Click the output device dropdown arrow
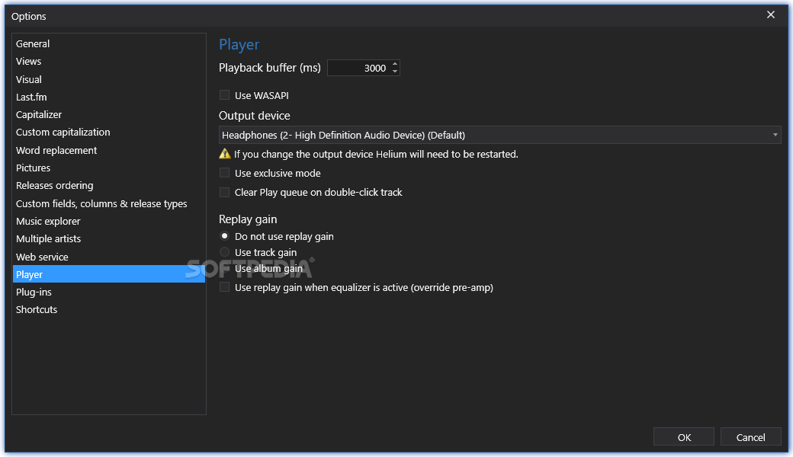This screenshot has height=457, width=793. [x=775, y=136]
